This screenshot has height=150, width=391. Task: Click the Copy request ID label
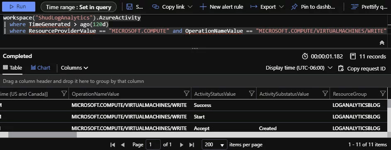click(367, 69)
